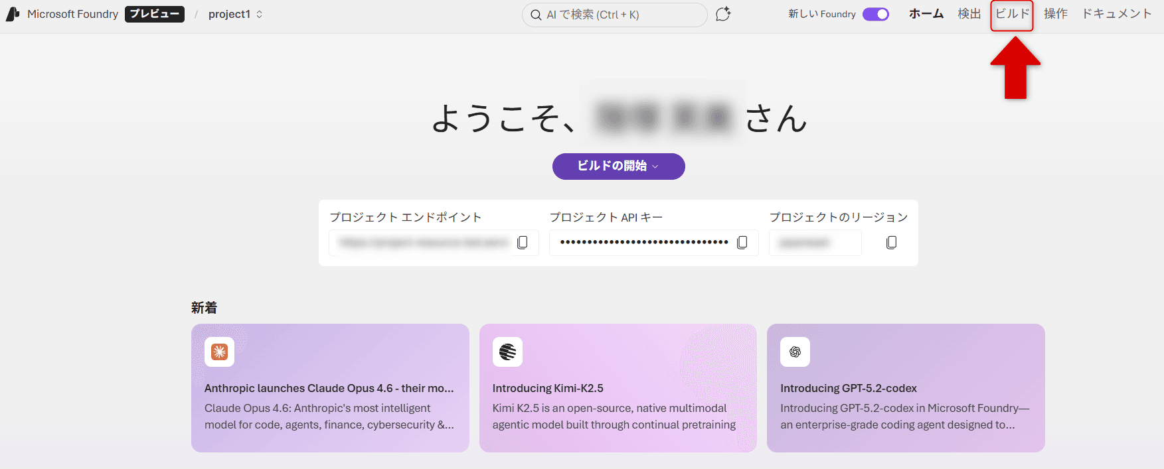Click the project region value field

(x=815, y=243)
